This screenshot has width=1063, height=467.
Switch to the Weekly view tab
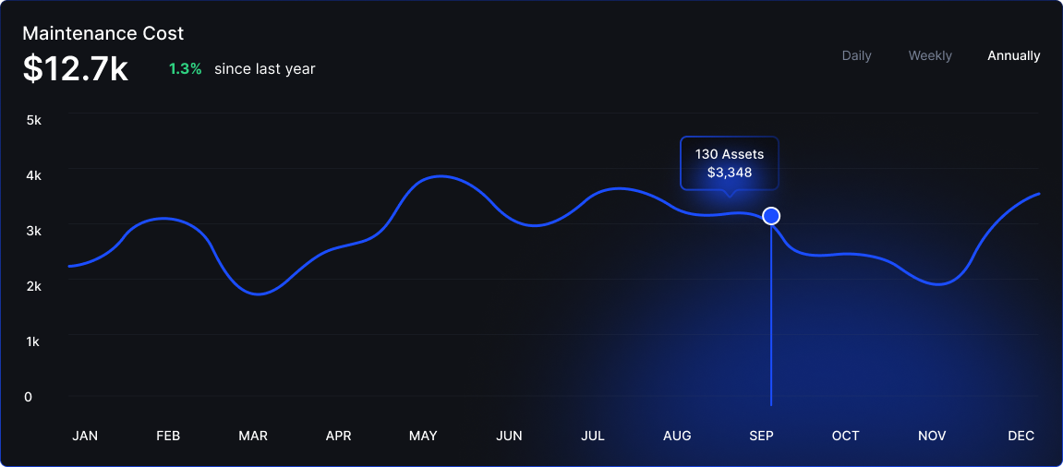coord(929,55)
